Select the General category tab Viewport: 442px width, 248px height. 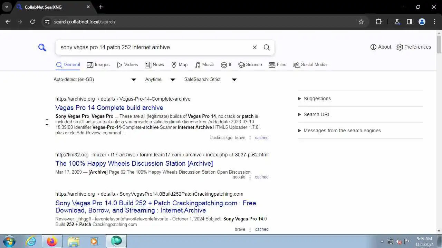68,65
